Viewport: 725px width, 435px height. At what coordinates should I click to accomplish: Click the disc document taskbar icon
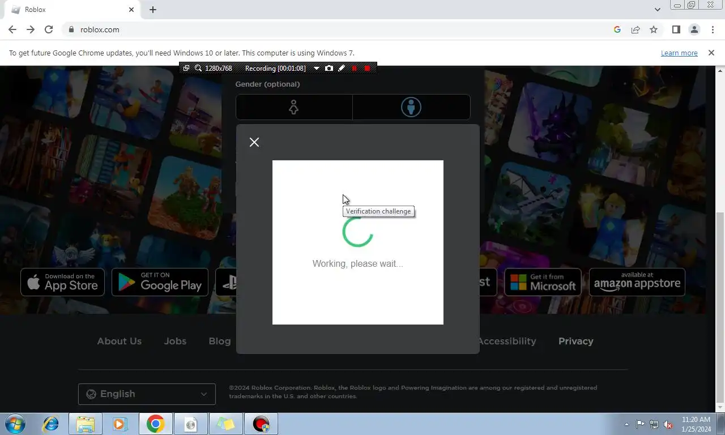(x=190, y=424)
